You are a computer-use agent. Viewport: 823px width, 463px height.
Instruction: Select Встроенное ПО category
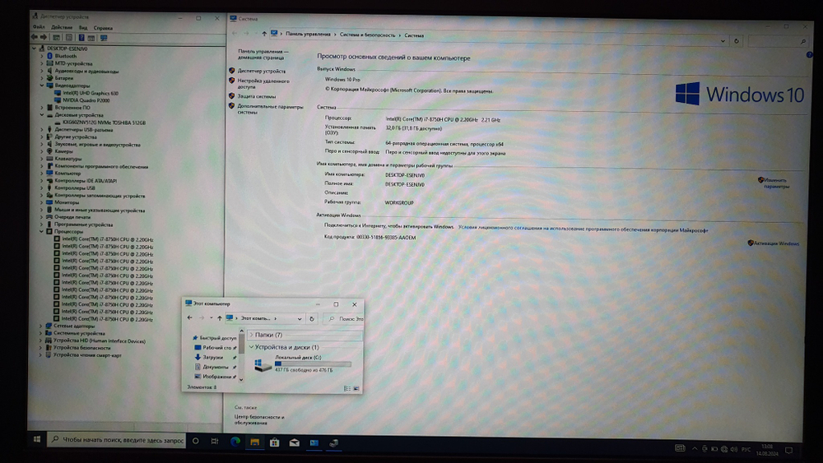coord(72,108)
